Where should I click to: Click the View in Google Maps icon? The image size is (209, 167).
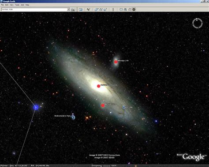tap(130, 9)
